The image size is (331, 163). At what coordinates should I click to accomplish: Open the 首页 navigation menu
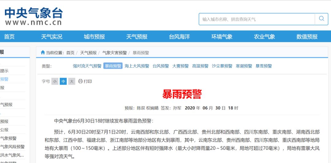point(9,37)
